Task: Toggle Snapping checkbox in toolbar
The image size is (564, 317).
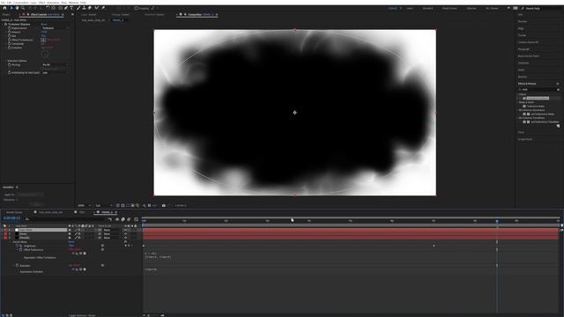Action: (137, 8)
